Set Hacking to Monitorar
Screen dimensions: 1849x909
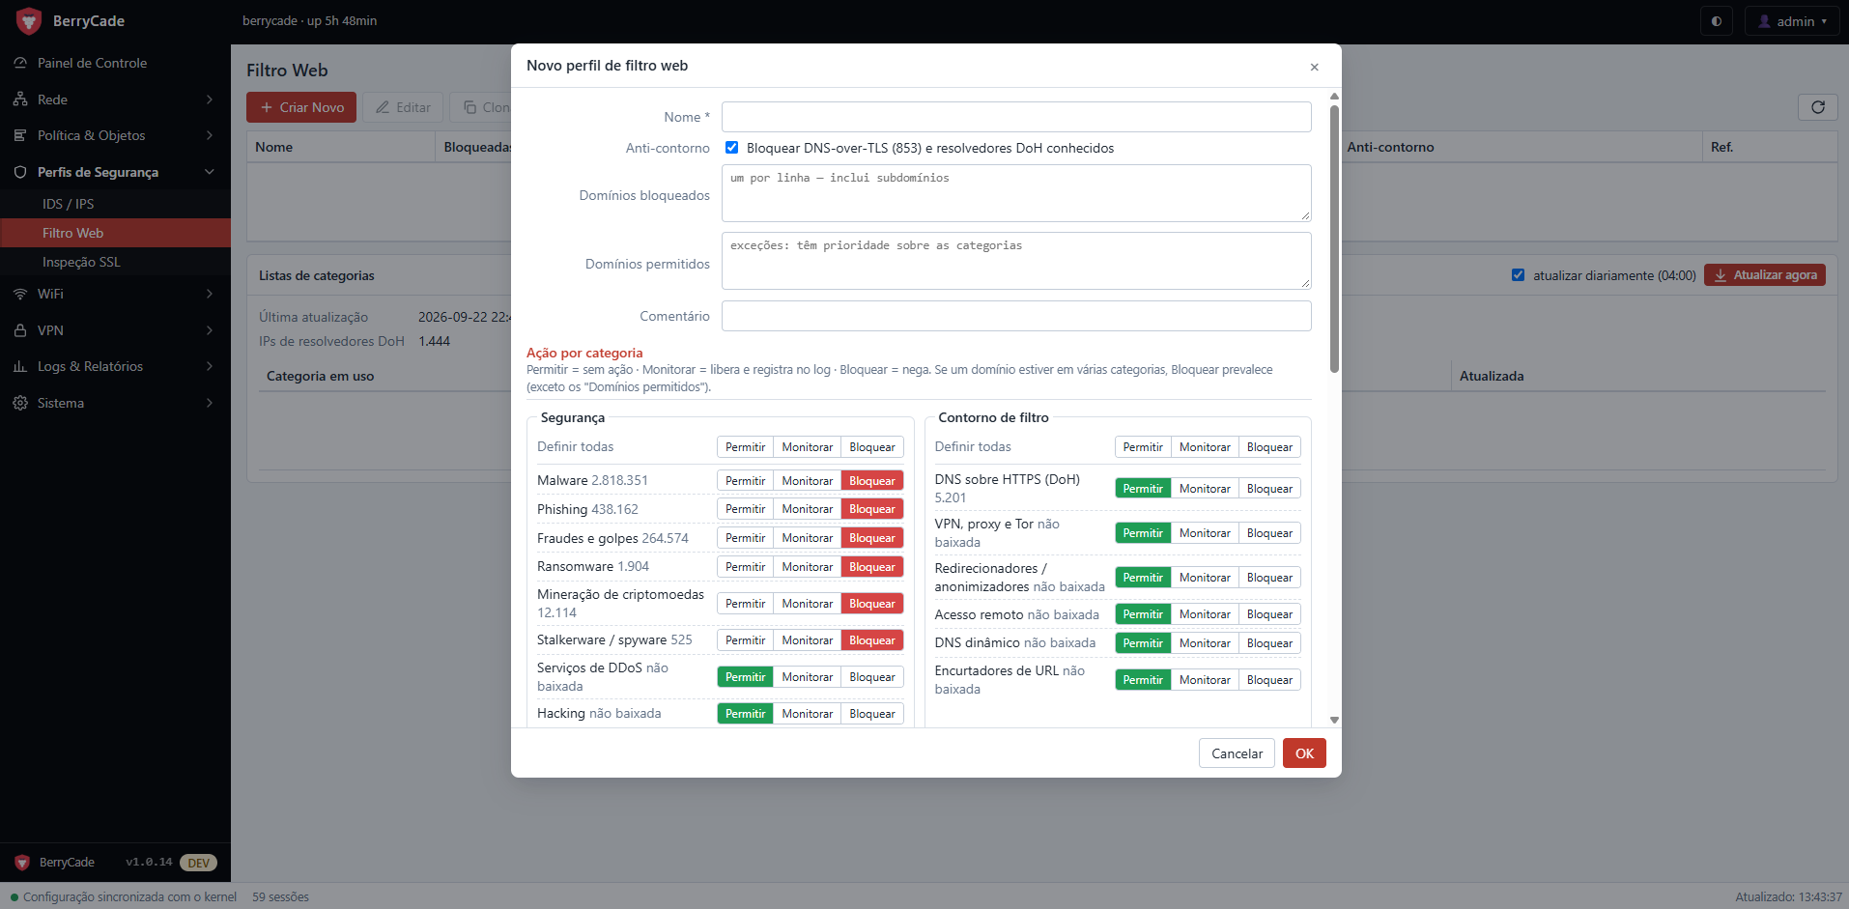pos(807,714)
